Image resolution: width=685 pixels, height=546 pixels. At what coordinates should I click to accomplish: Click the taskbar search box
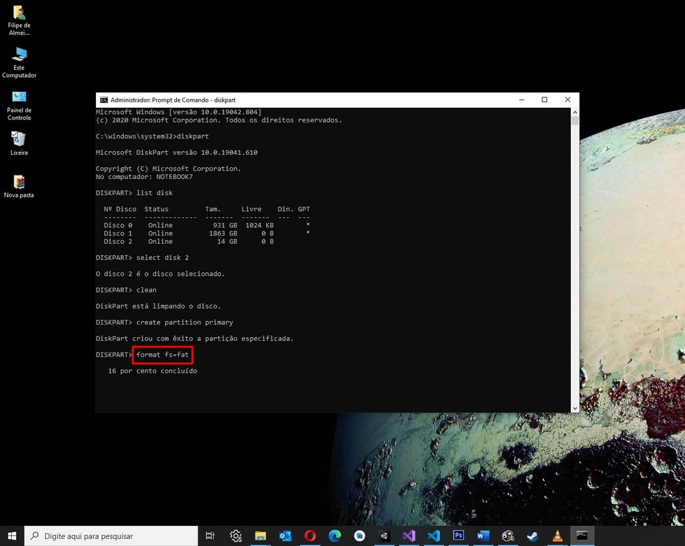[x=111, y=536]
